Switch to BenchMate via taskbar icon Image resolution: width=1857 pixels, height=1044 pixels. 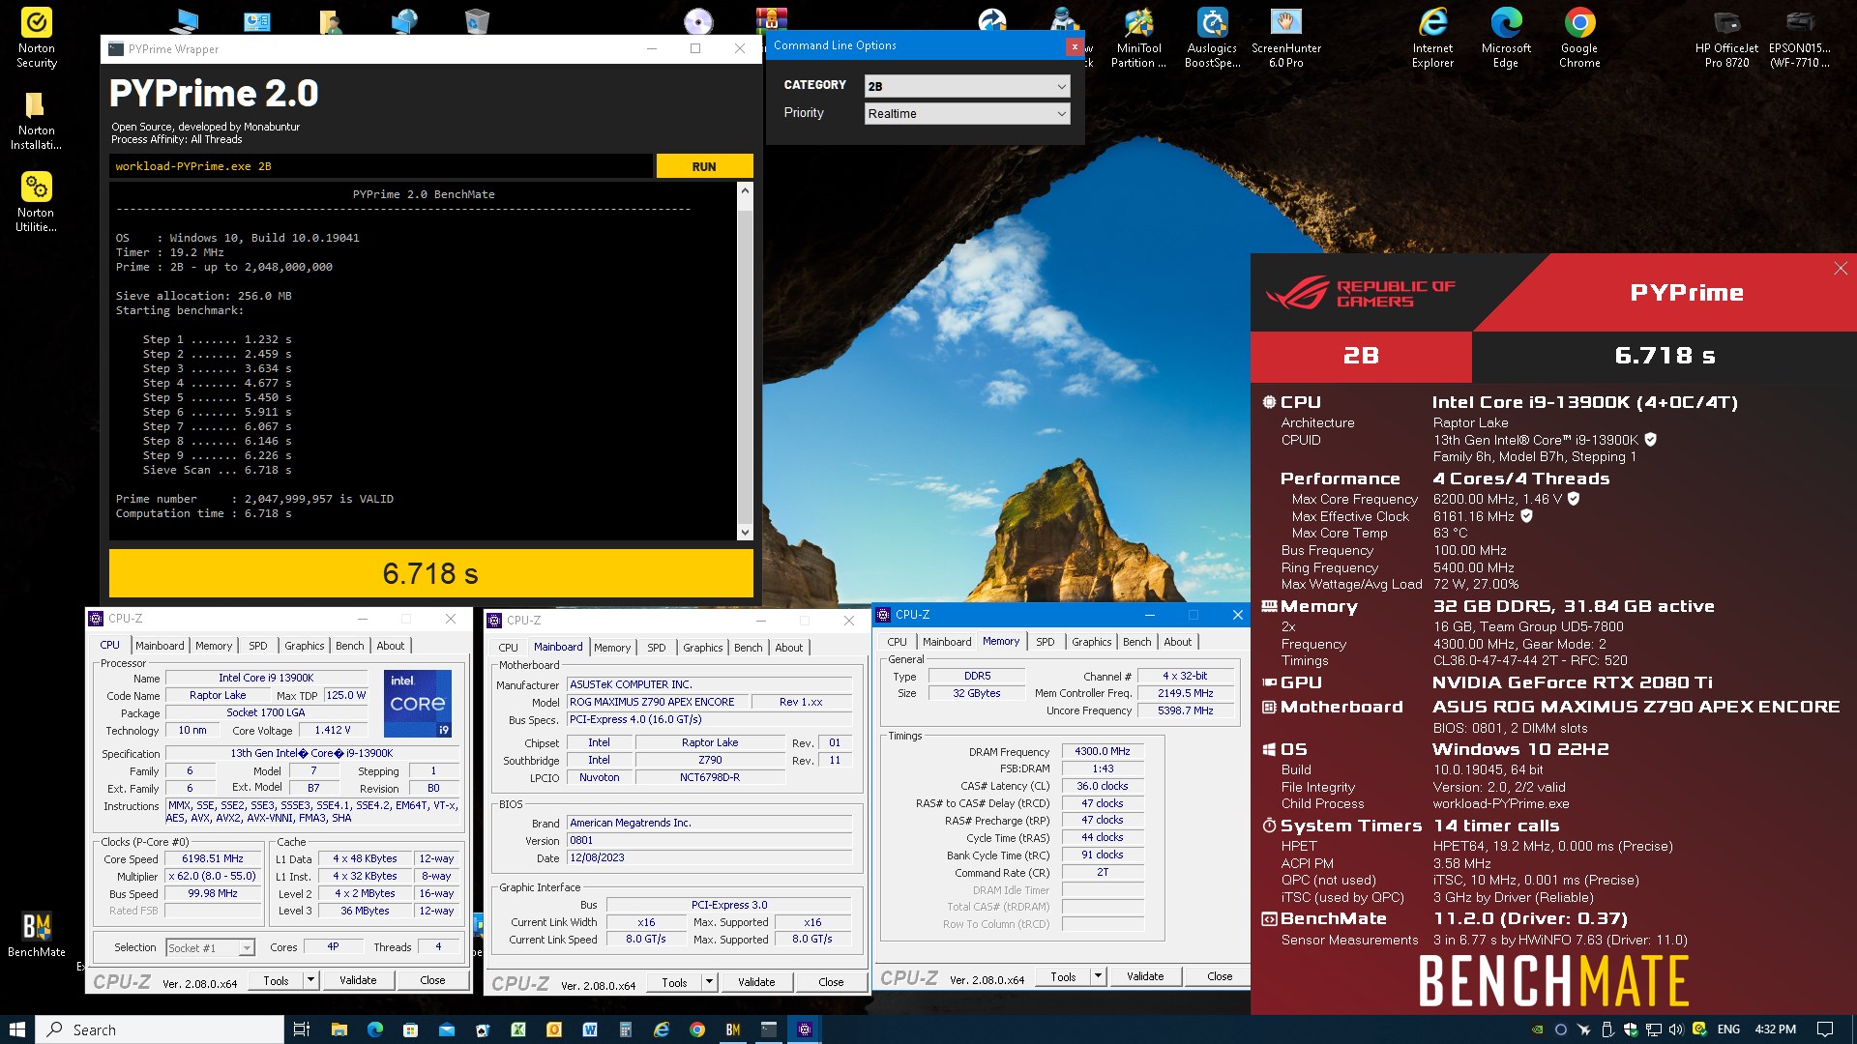pos(733,1029)
